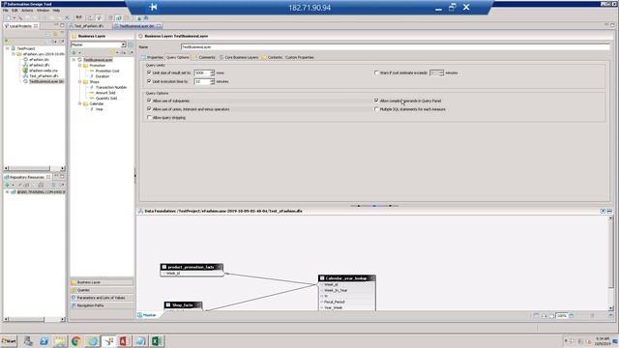
Task: Select the Shop_facts table header
Action: point(183,305)
